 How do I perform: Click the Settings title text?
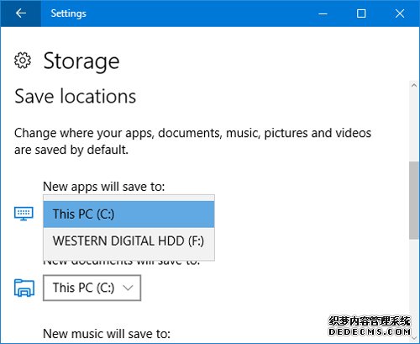[69, 13]
